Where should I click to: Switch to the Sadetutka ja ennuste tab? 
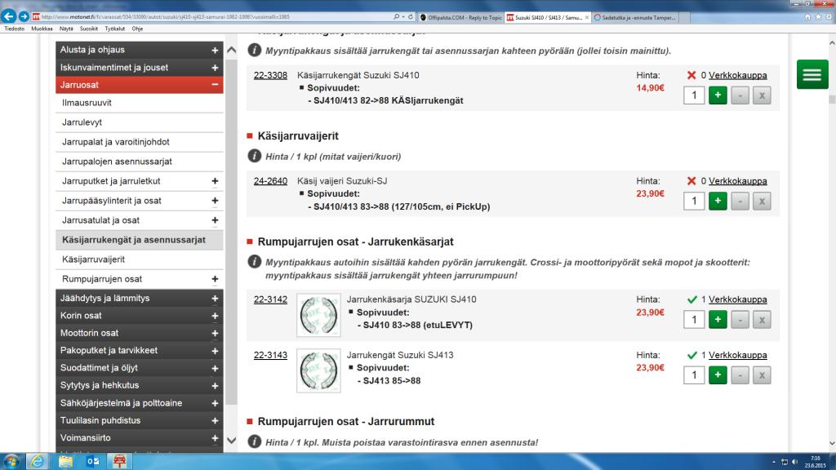click(x=634, y=18)
